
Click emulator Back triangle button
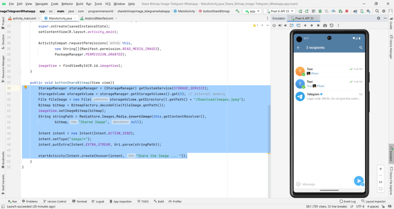pyautogui.click(x=305, y=25)
